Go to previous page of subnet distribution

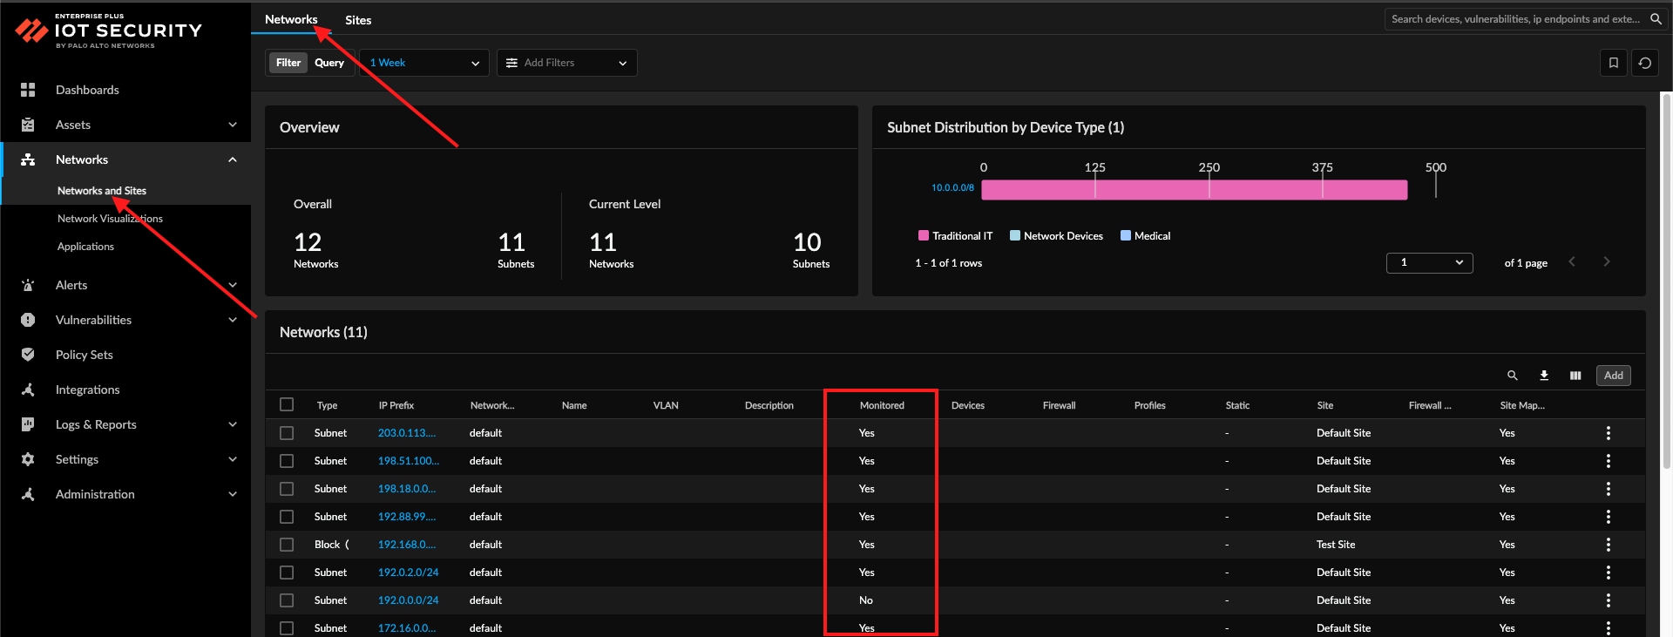click(x=1572, y=261)
